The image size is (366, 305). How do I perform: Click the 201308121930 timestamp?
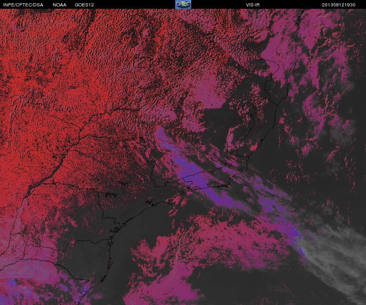[x=339, y=5]
